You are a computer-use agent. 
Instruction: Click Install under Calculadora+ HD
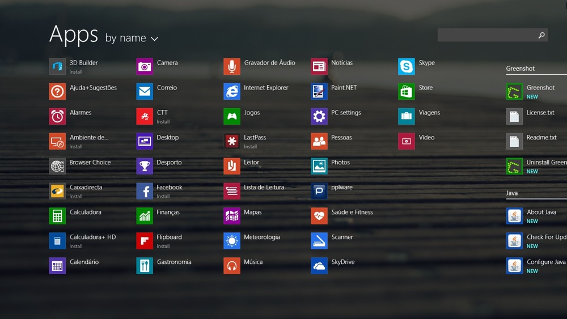[x=76, y=246]
